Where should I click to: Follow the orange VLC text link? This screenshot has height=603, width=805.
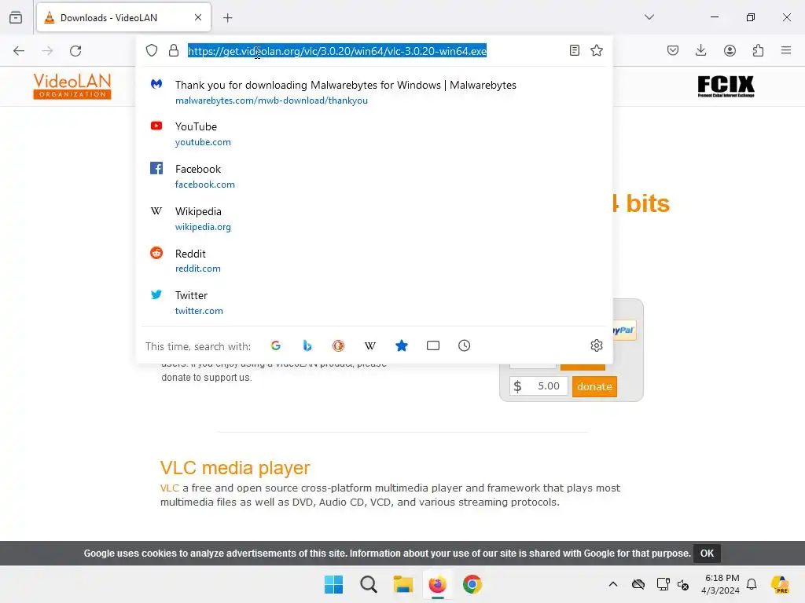pos(170,488)
